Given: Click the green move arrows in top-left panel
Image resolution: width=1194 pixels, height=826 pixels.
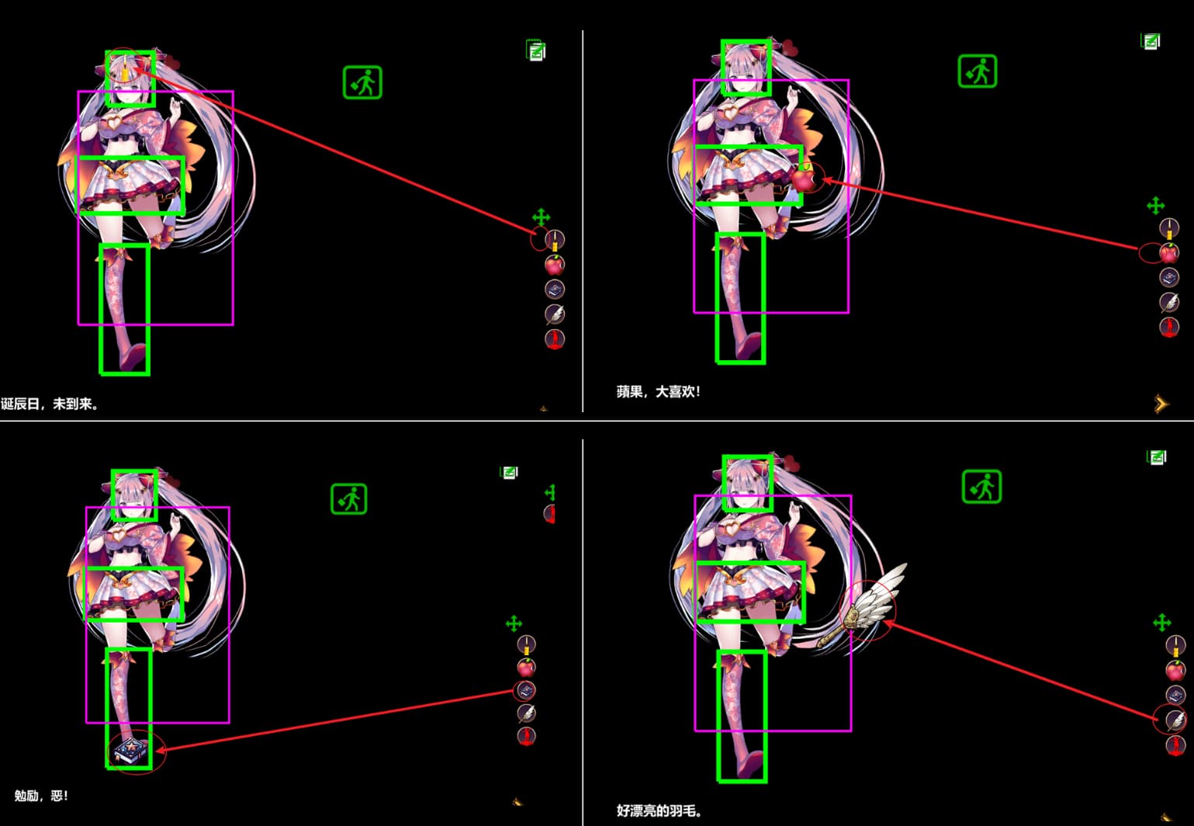Looking at the screenshot, I should 541,217.
